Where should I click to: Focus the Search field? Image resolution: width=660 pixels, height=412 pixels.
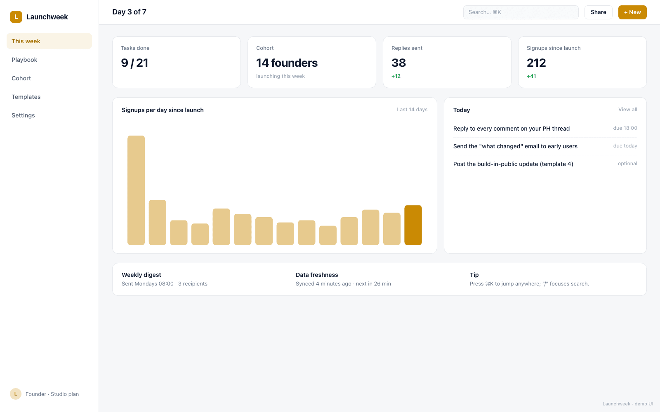coord(521,12)
